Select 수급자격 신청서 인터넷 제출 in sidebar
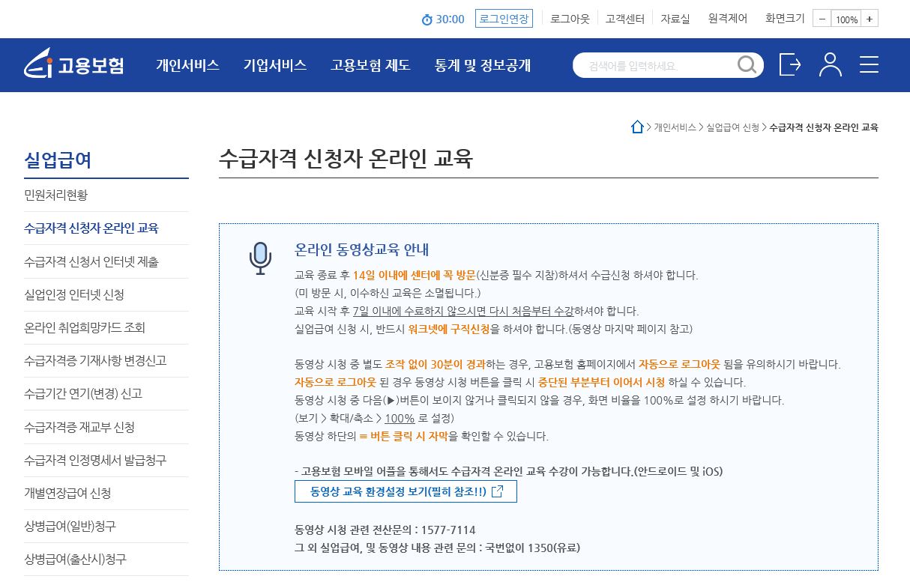910x585 pixels. point(106,261)
